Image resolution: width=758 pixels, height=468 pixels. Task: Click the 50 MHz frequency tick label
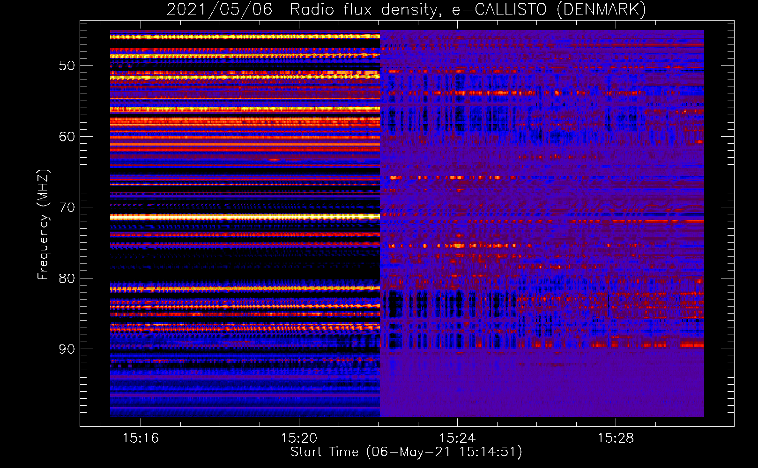point(67,66)
